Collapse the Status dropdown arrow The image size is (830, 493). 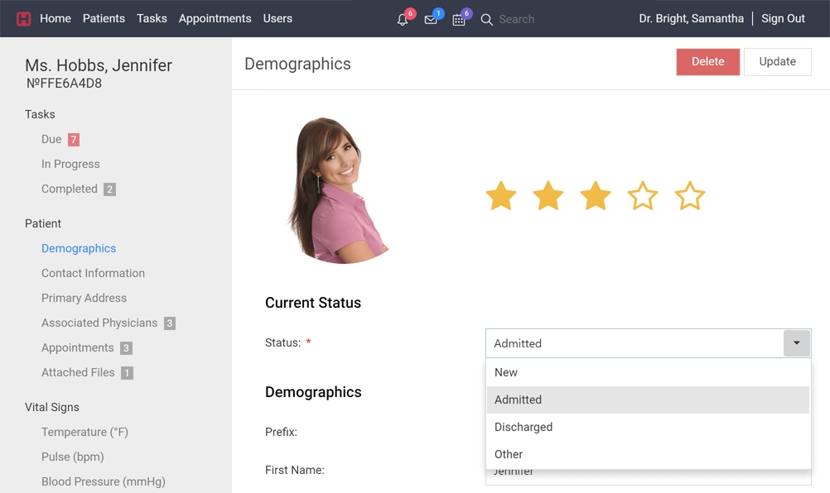pos(797,343)
